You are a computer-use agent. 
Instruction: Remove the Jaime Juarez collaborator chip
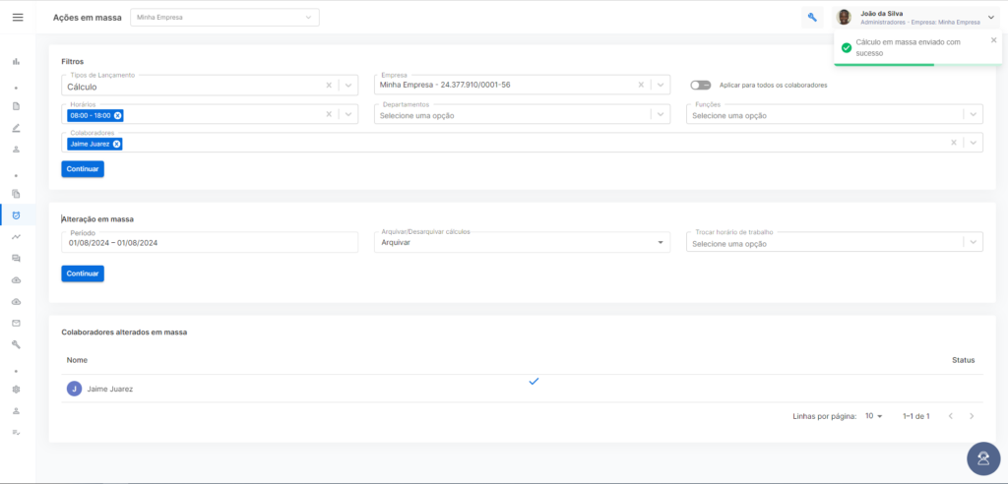[116, 144]
